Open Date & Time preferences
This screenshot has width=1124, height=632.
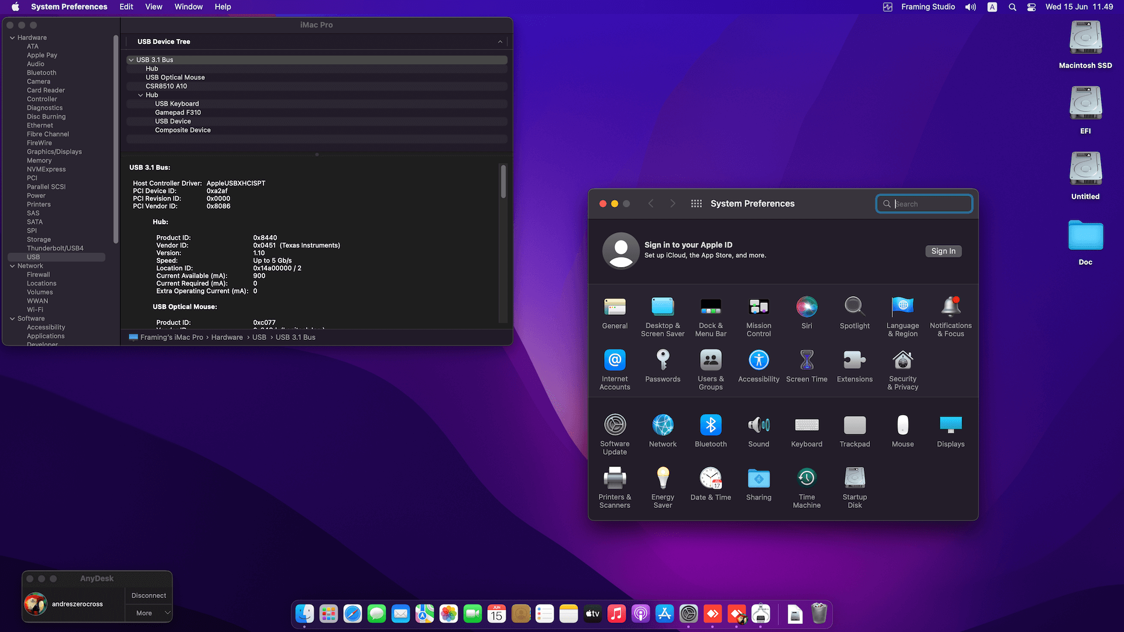(711, 478)
